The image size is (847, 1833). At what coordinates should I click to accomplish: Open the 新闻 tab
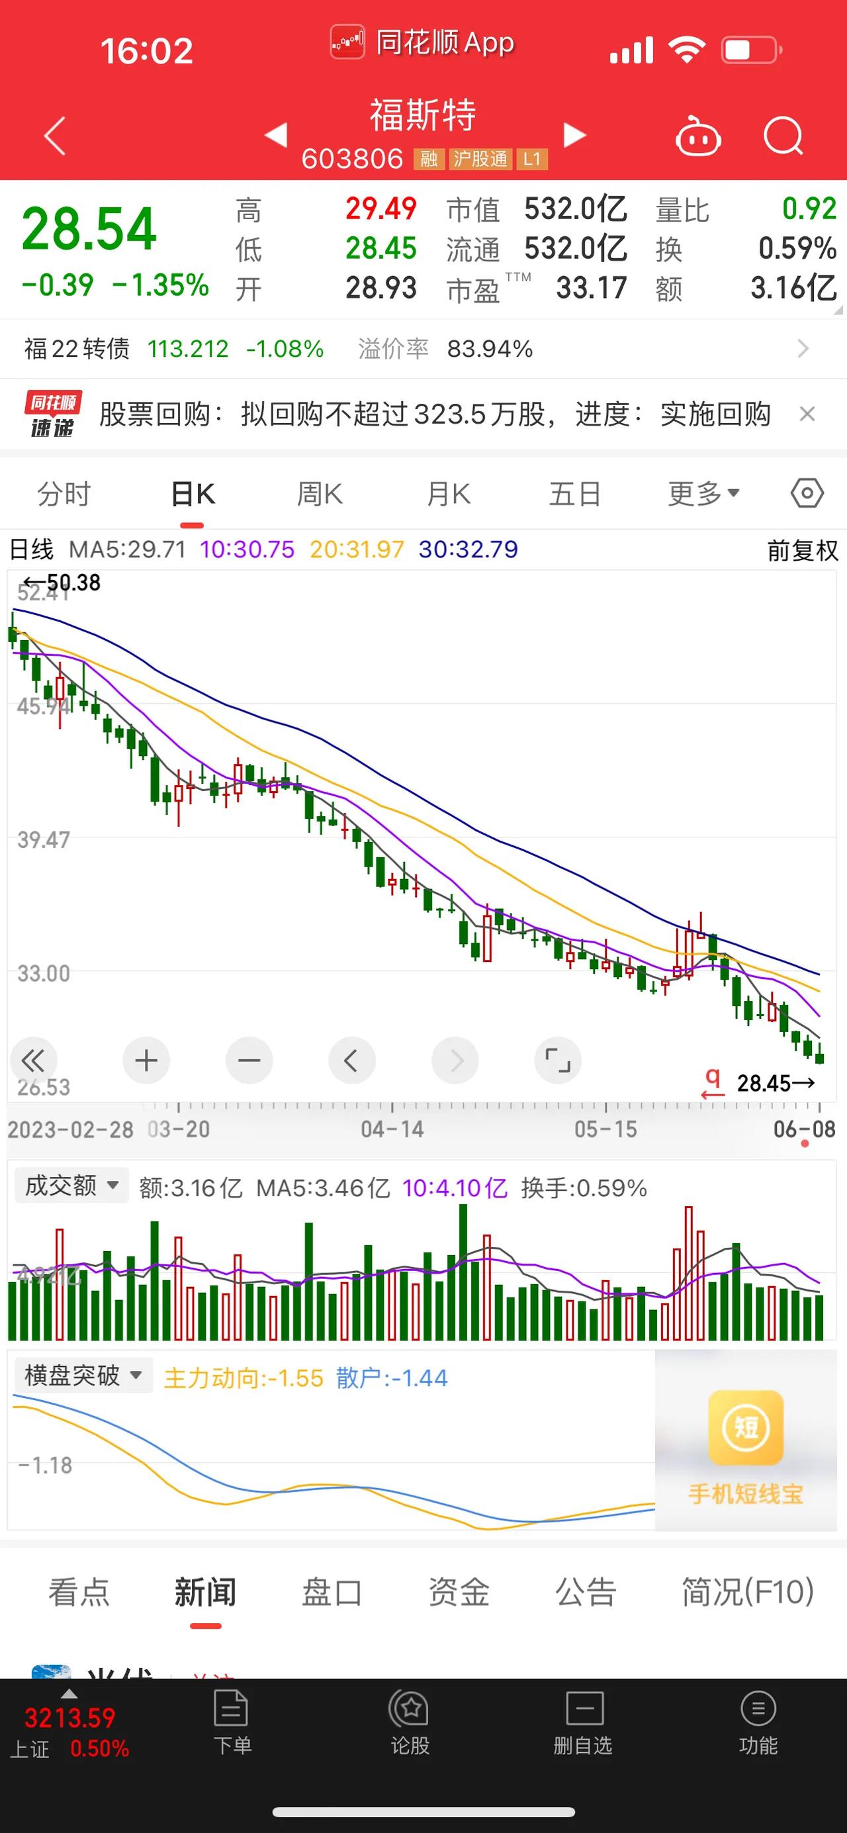(206, 1592)
